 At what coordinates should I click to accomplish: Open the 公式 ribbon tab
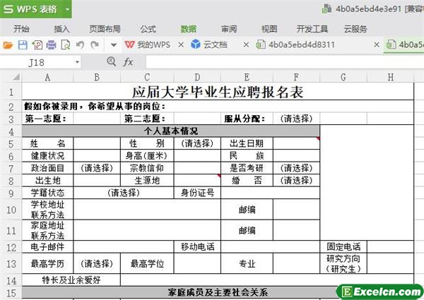148,29
